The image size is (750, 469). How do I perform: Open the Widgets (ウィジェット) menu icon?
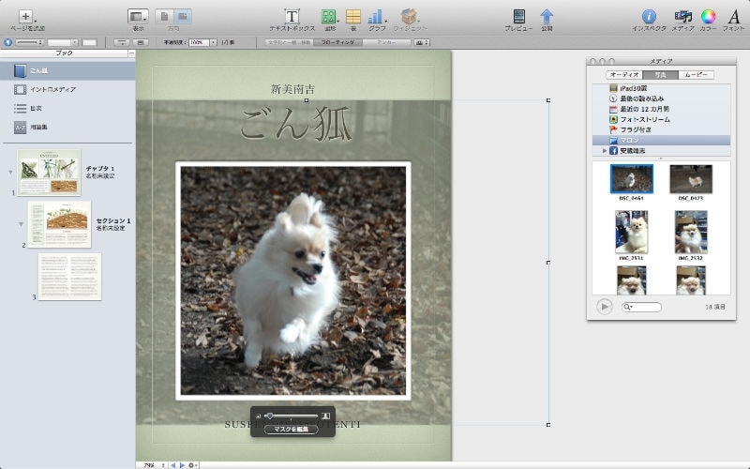[x=410, y=16]
